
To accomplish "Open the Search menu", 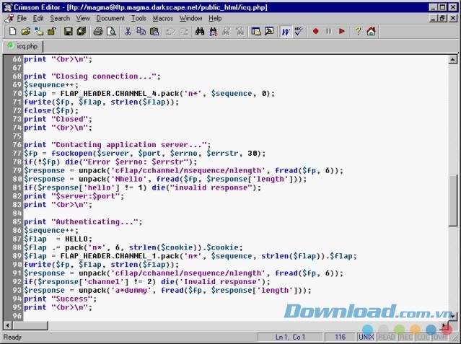I will click(x=60, y=18).
